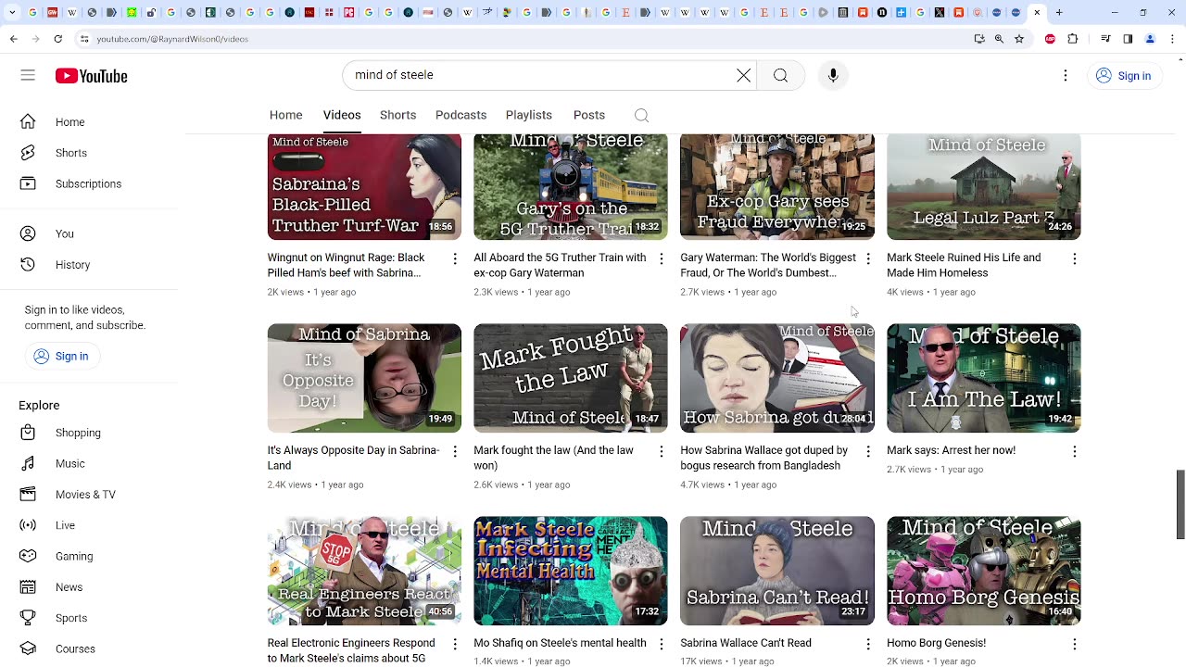
Task: Open action menu for Mark fought the law
Action: coord(662,452)
